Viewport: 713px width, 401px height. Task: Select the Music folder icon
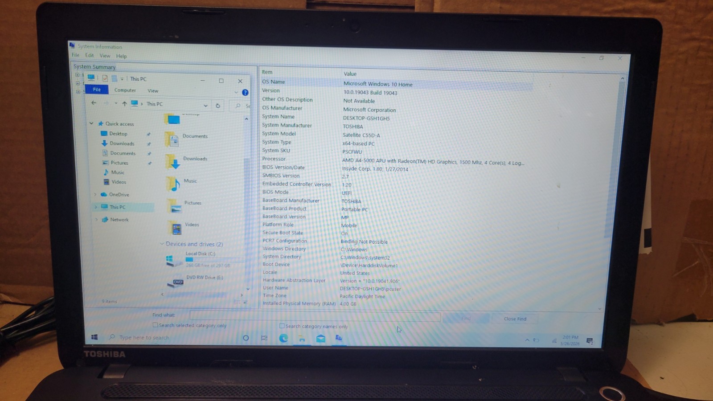pos(173,184)
